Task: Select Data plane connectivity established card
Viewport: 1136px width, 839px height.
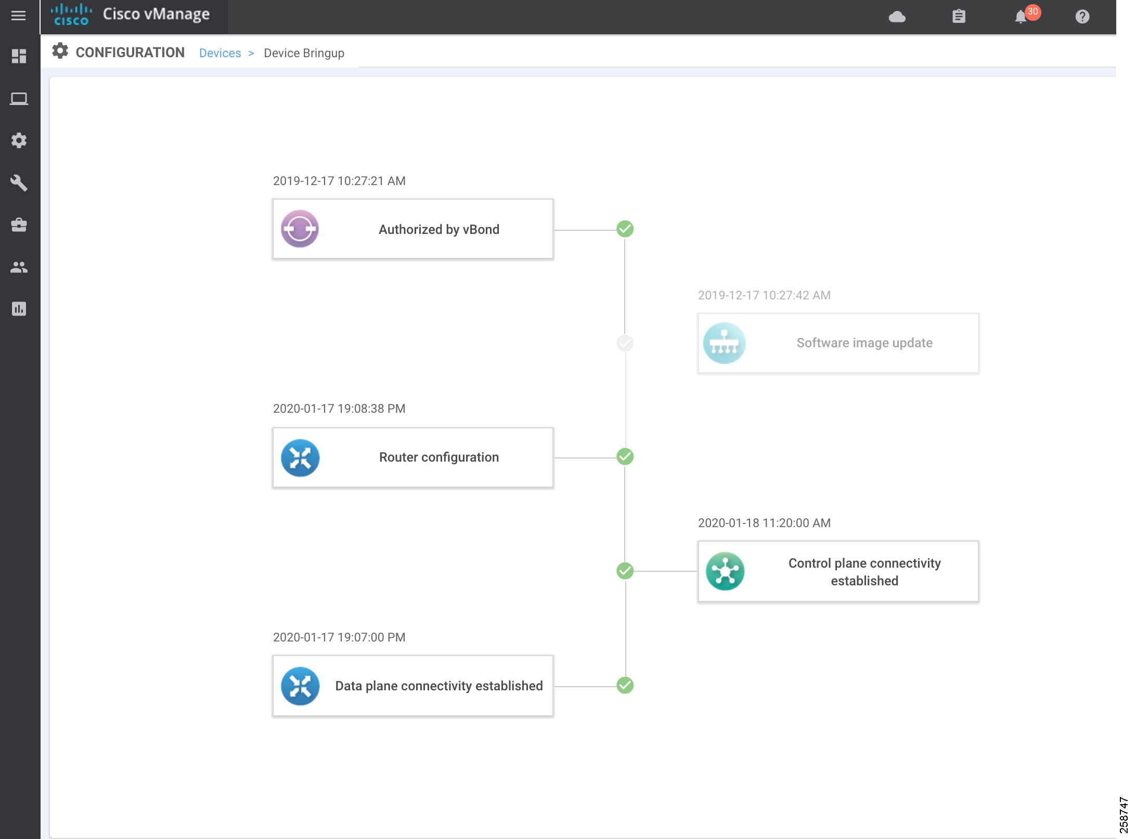Action: (413, 686)
